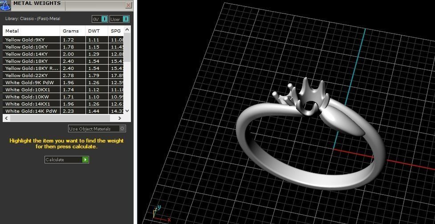The width and height of the screenshot is (435, 224).
Task: Close the Metal Weights panel
Action: coord(128,5)
